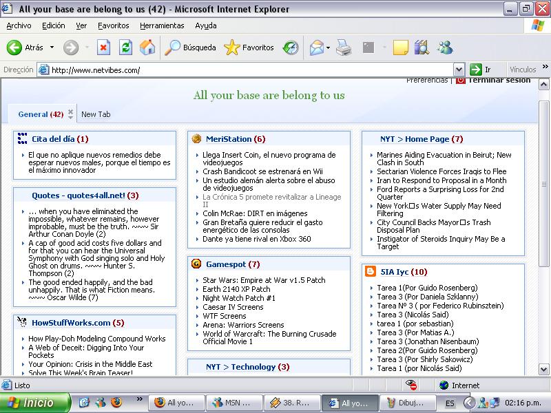Viewport: 551px width, 413px height.
Task: Open the New Tab tab
Action: coord(96,114)
